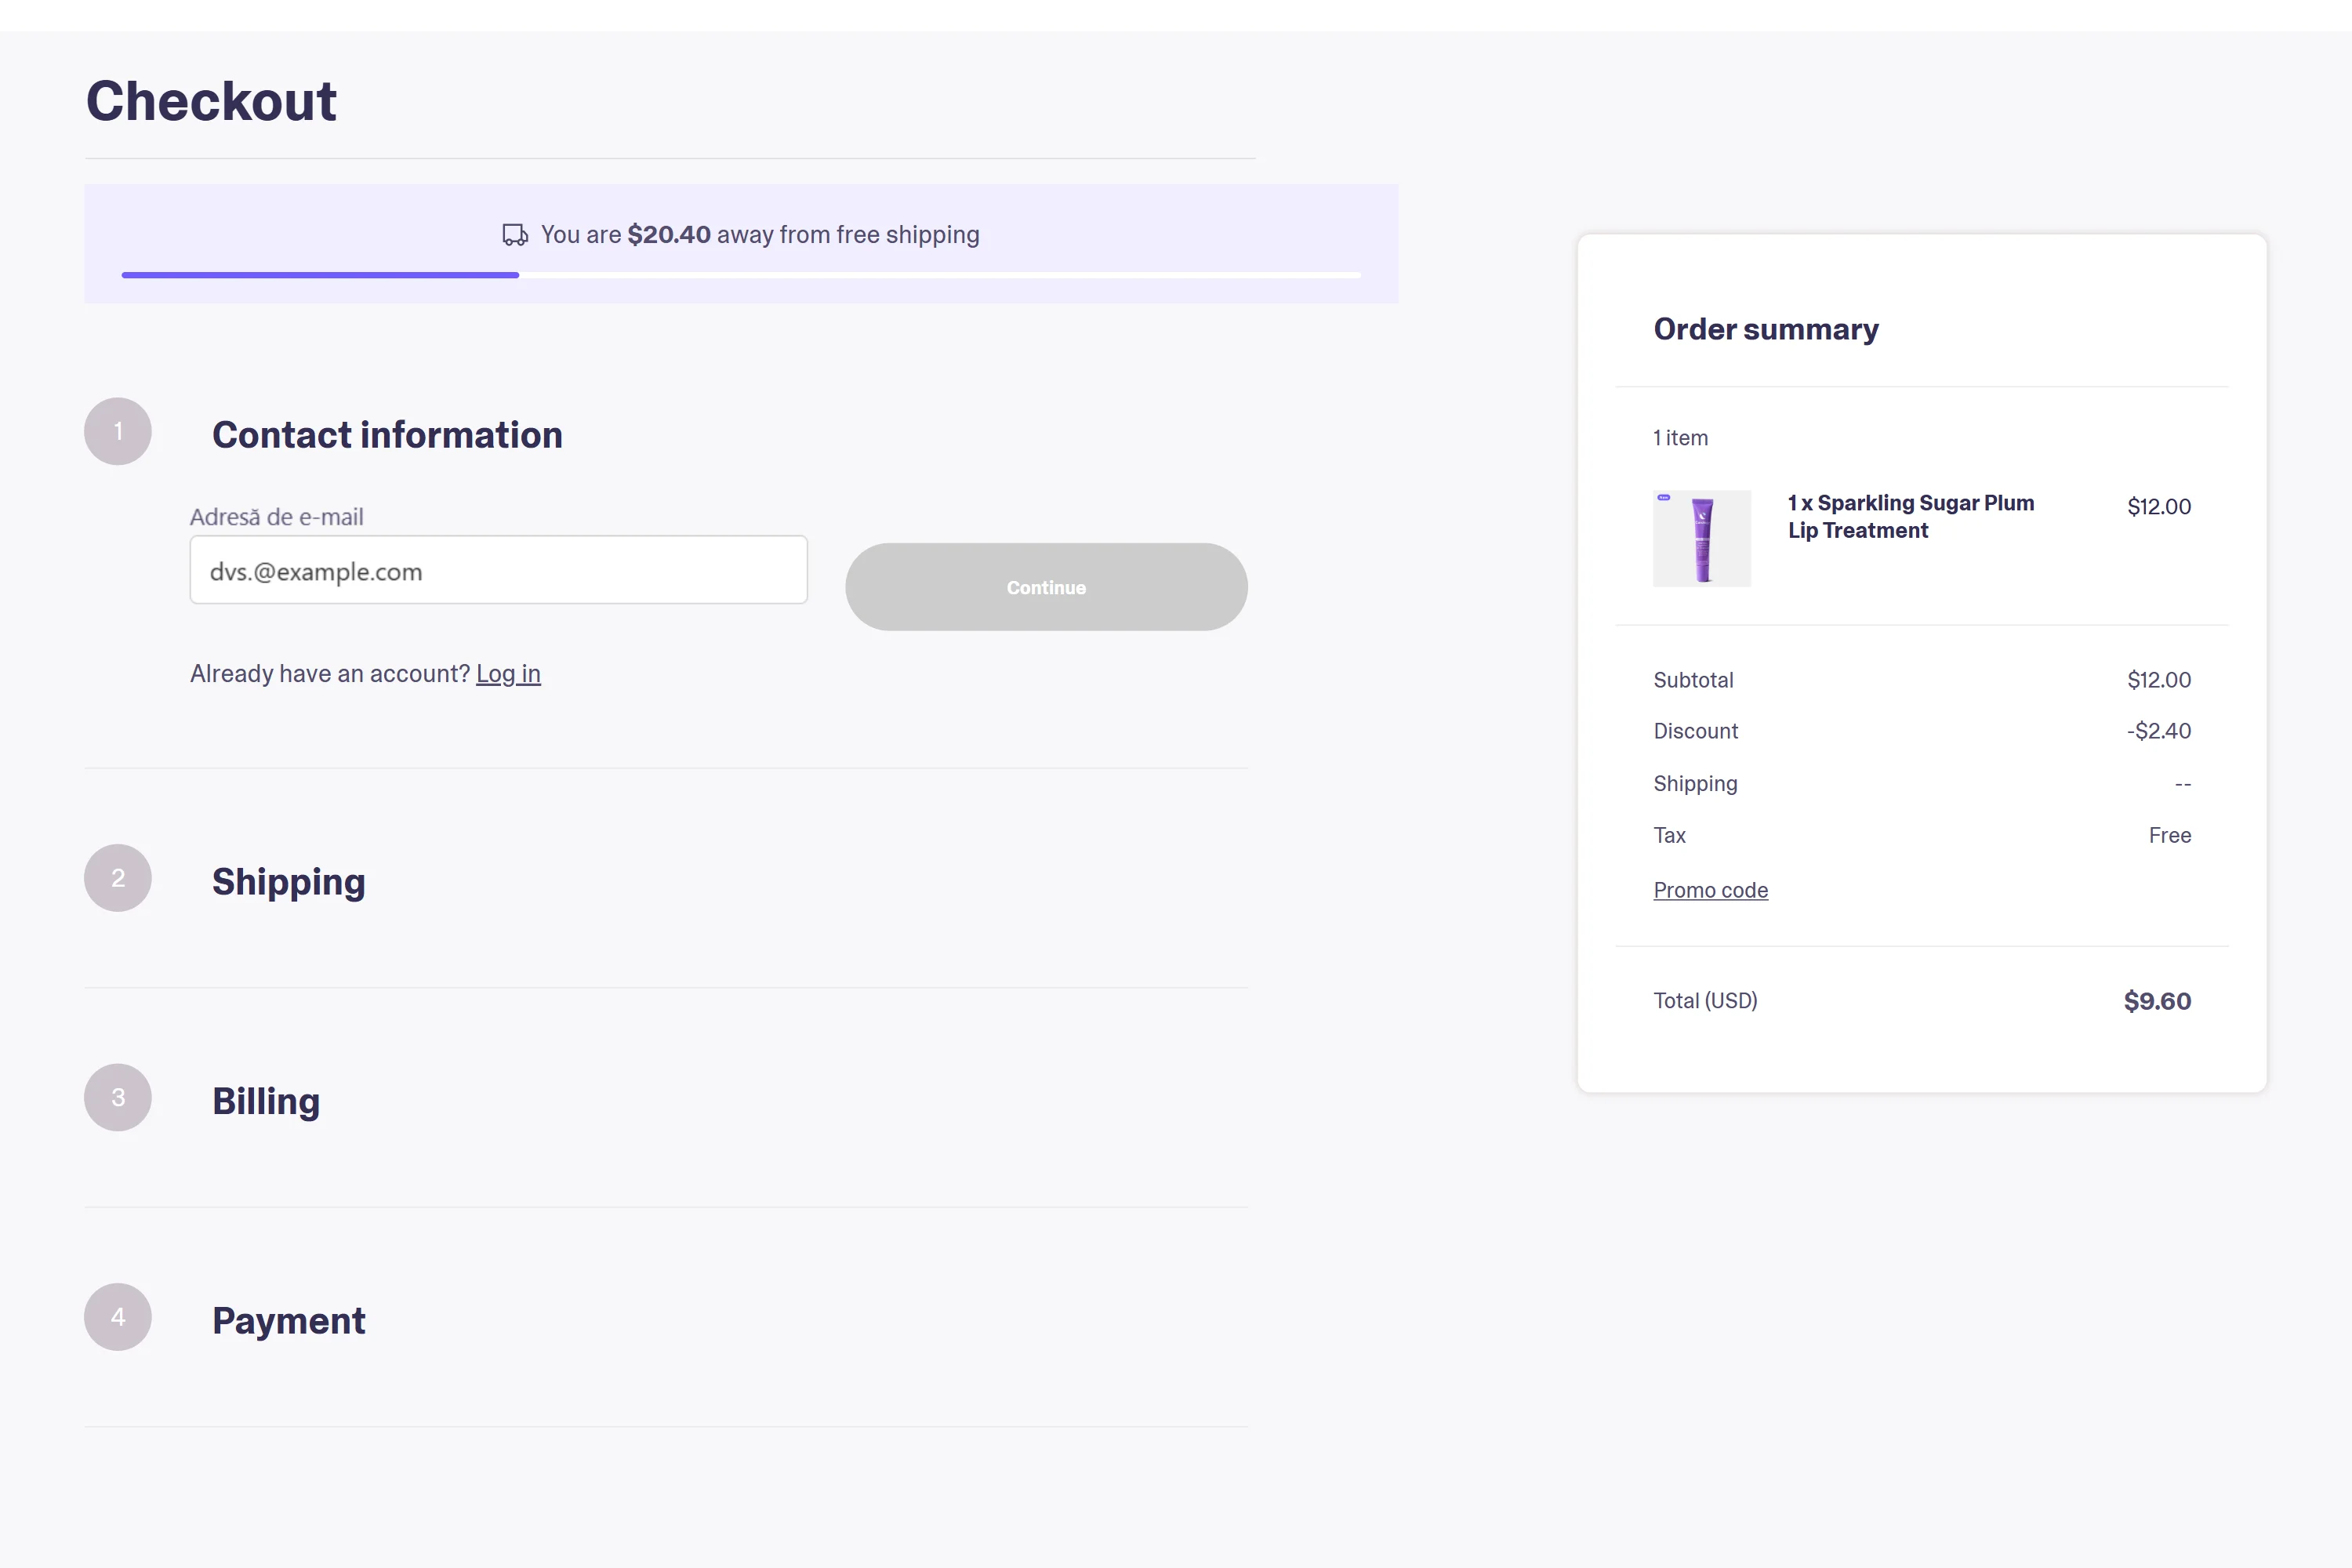Expand the Shipping section heading
Viewport: 2352px width, 1568px height.
288,882
